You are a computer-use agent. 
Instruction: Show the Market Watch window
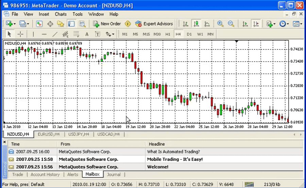point(39,24)
